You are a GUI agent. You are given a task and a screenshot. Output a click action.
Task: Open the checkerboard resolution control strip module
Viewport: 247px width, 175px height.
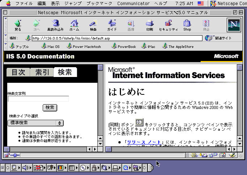point(73,168)
